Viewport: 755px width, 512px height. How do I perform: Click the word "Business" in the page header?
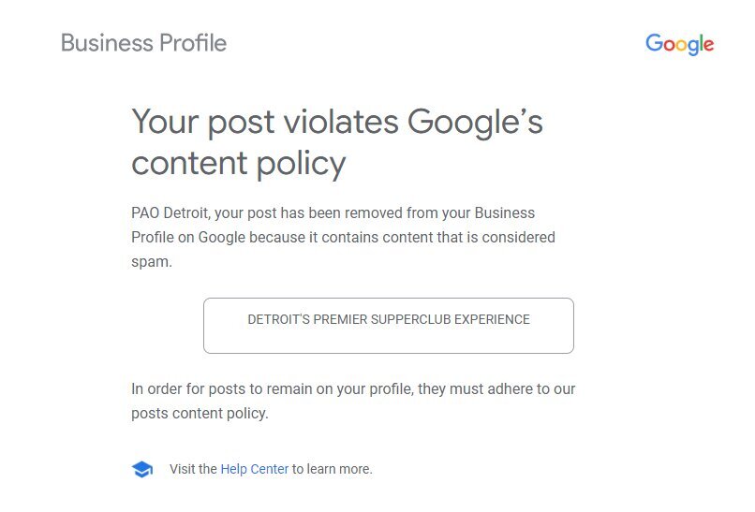pos(107,43)
